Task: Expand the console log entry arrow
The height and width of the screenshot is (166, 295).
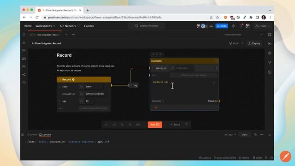Action: tap(26, 142)
